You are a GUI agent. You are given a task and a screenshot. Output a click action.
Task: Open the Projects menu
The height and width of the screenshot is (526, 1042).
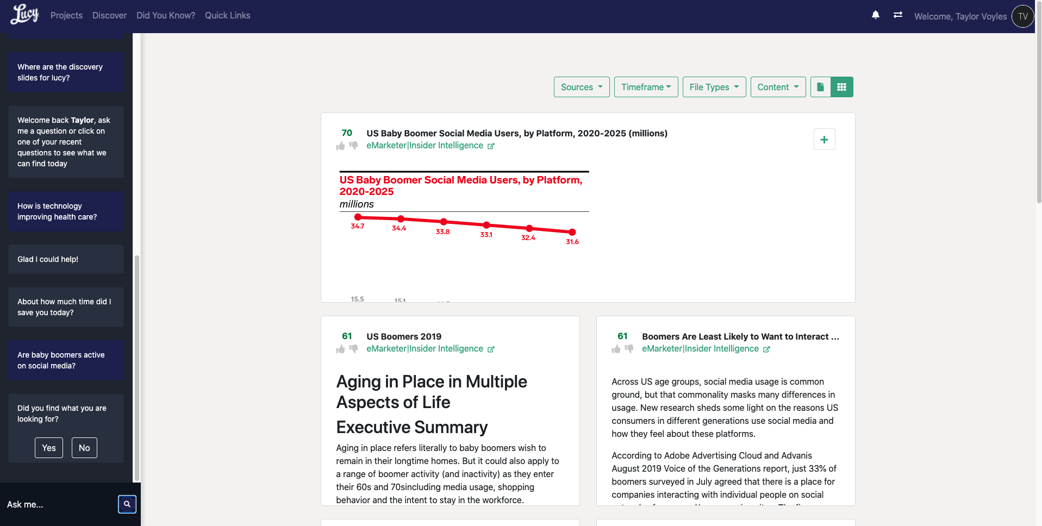(66, 15)
